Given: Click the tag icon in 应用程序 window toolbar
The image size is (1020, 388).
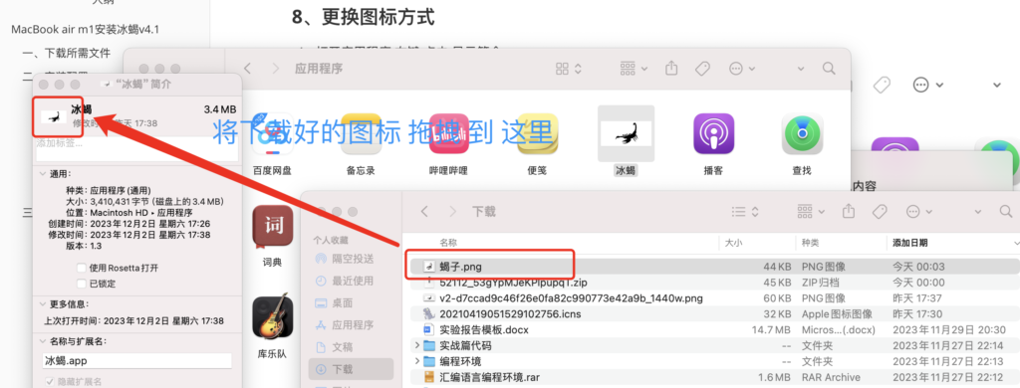Looking at the screenshot, I should point(702,69).
